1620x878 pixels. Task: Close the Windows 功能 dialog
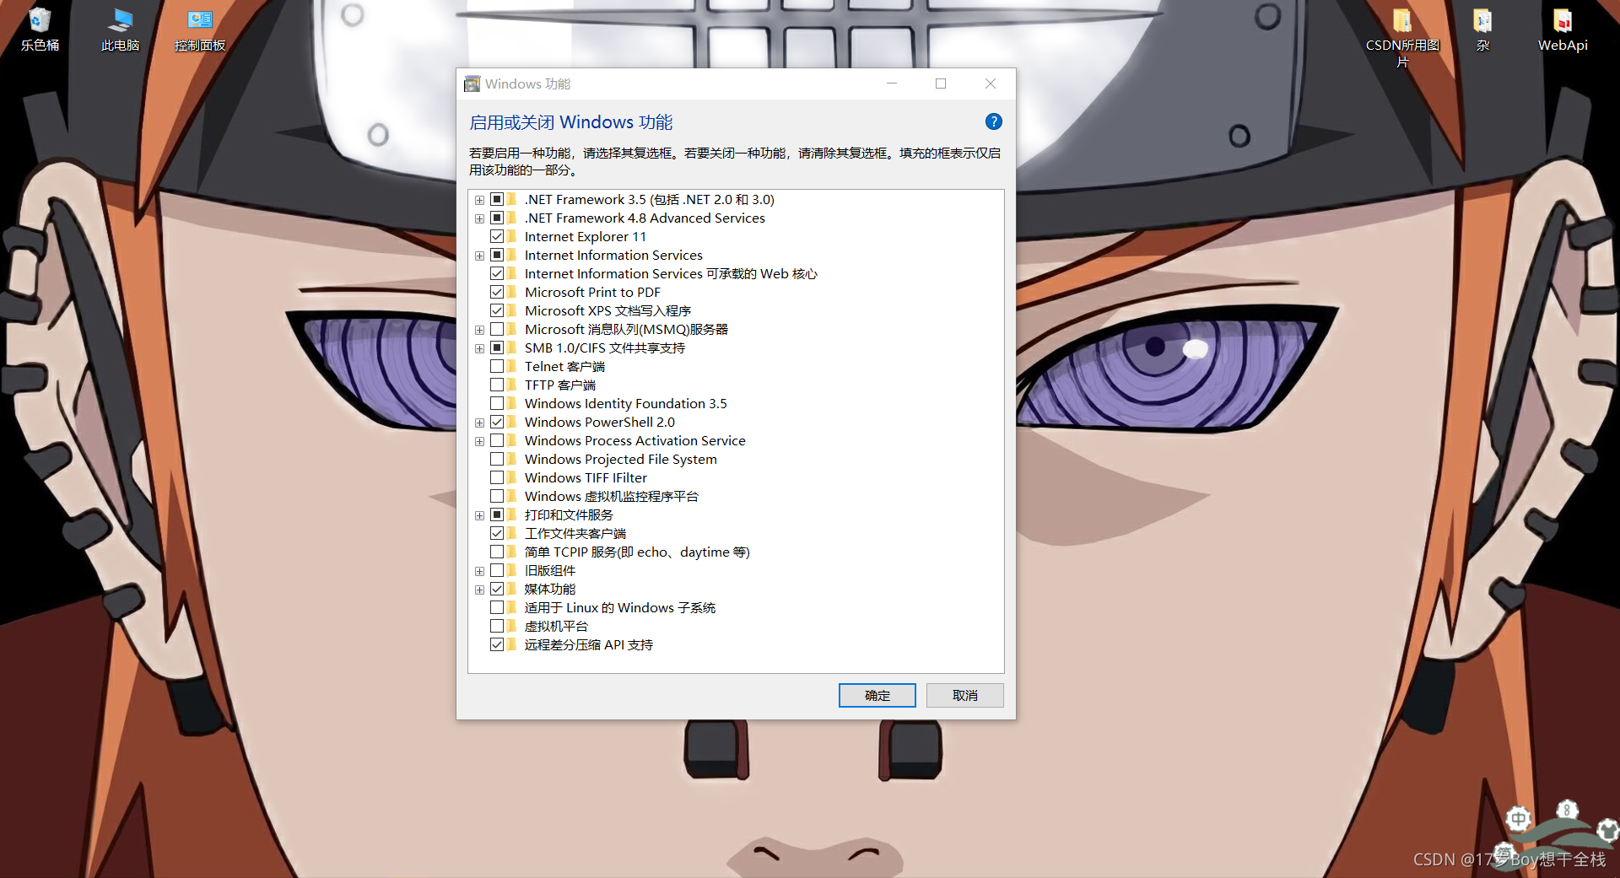click(991, 83)
